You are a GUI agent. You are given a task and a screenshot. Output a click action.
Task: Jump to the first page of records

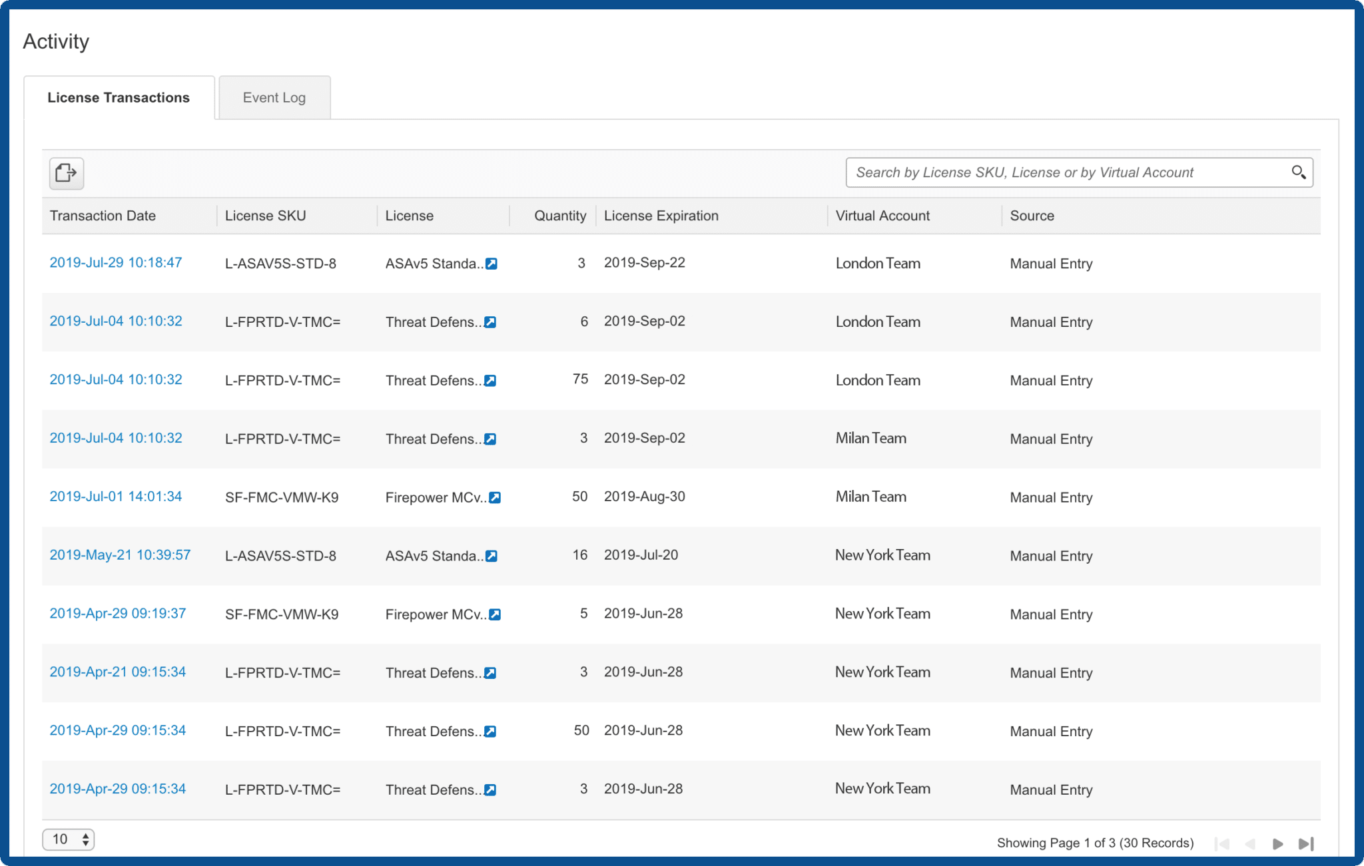1223,843
